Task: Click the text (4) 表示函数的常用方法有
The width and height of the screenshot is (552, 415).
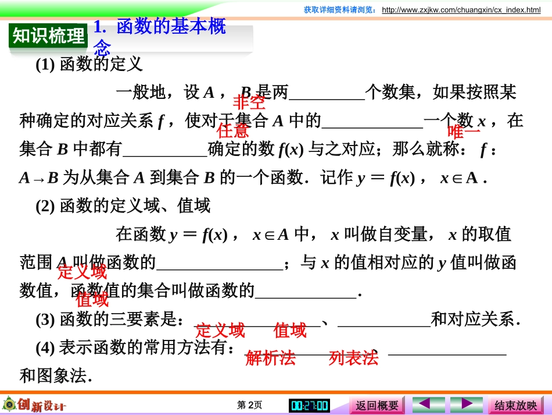Action: click(x=135, y=347)
